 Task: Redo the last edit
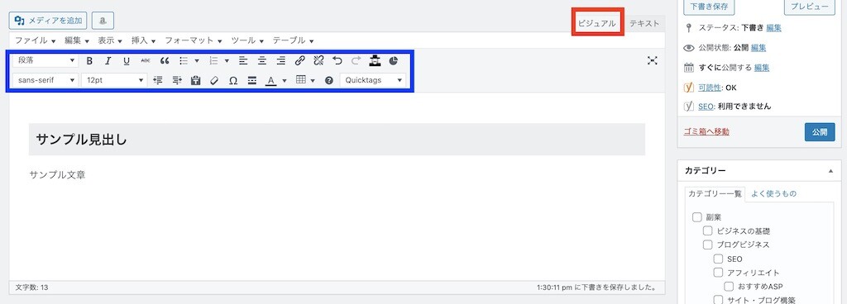point(356,61)
